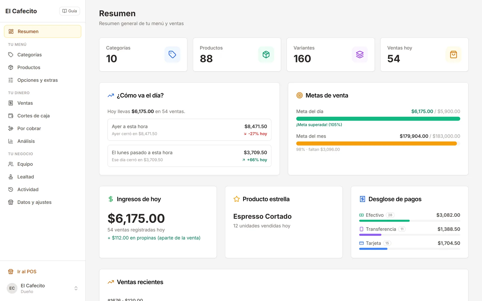Click the Espresso Cortado product name

262,216
